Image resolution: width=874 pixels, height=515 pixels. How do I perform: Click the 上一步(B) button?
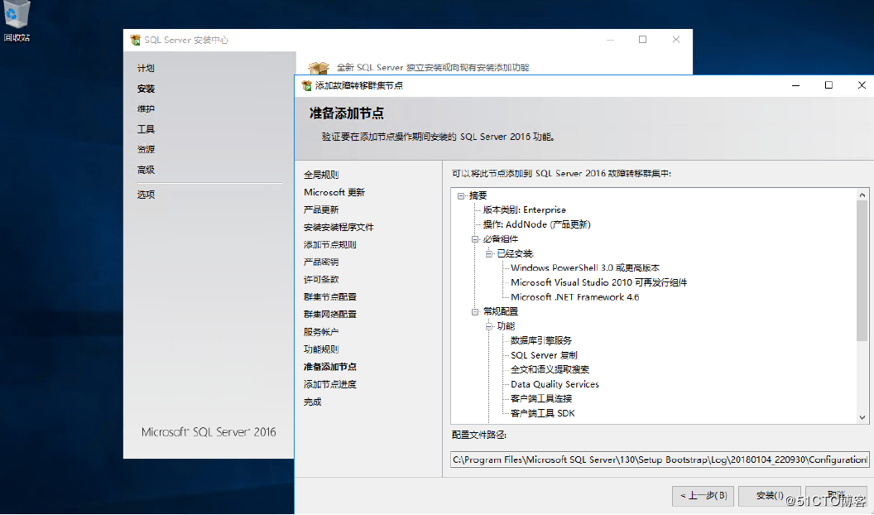pos(703,496)
